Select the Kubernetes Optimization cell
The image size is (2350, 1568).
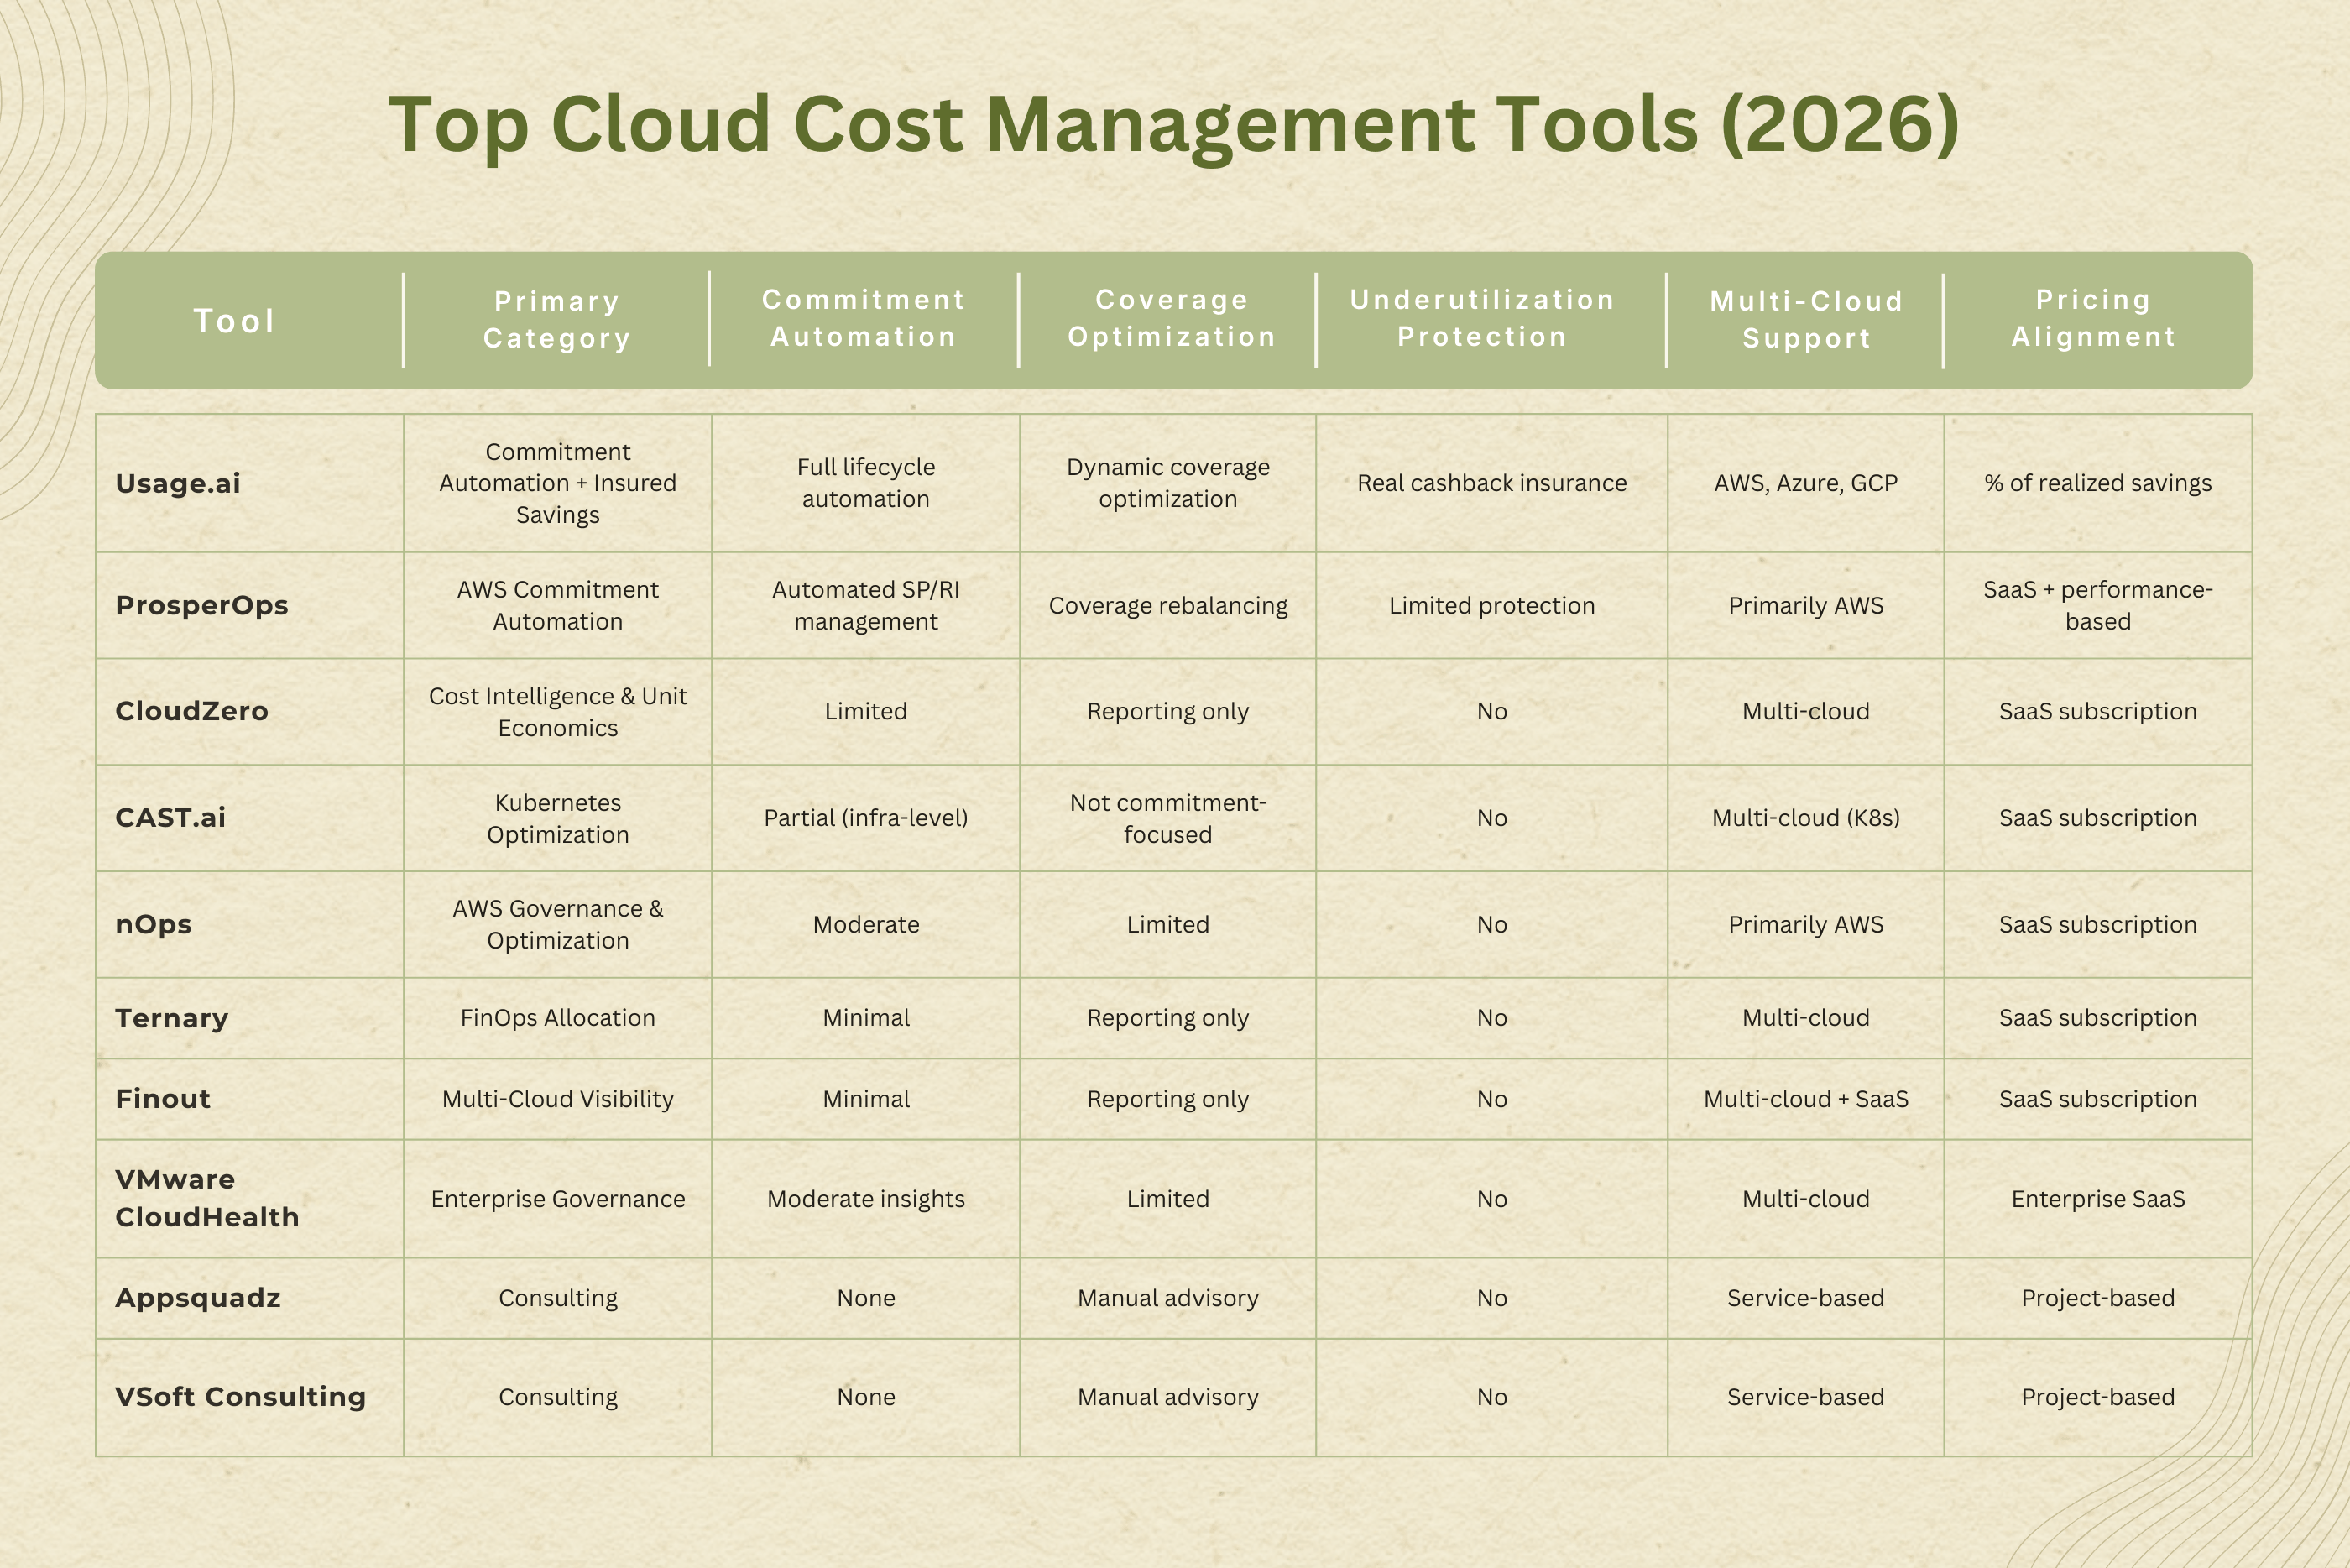tap(558, 818)
